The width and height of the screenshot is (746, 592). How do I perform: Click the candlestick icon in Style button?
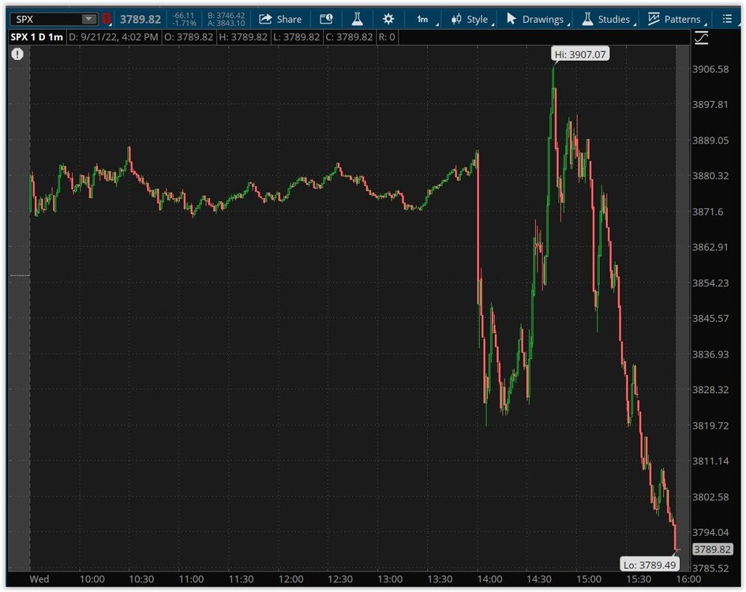pos(456,19)
